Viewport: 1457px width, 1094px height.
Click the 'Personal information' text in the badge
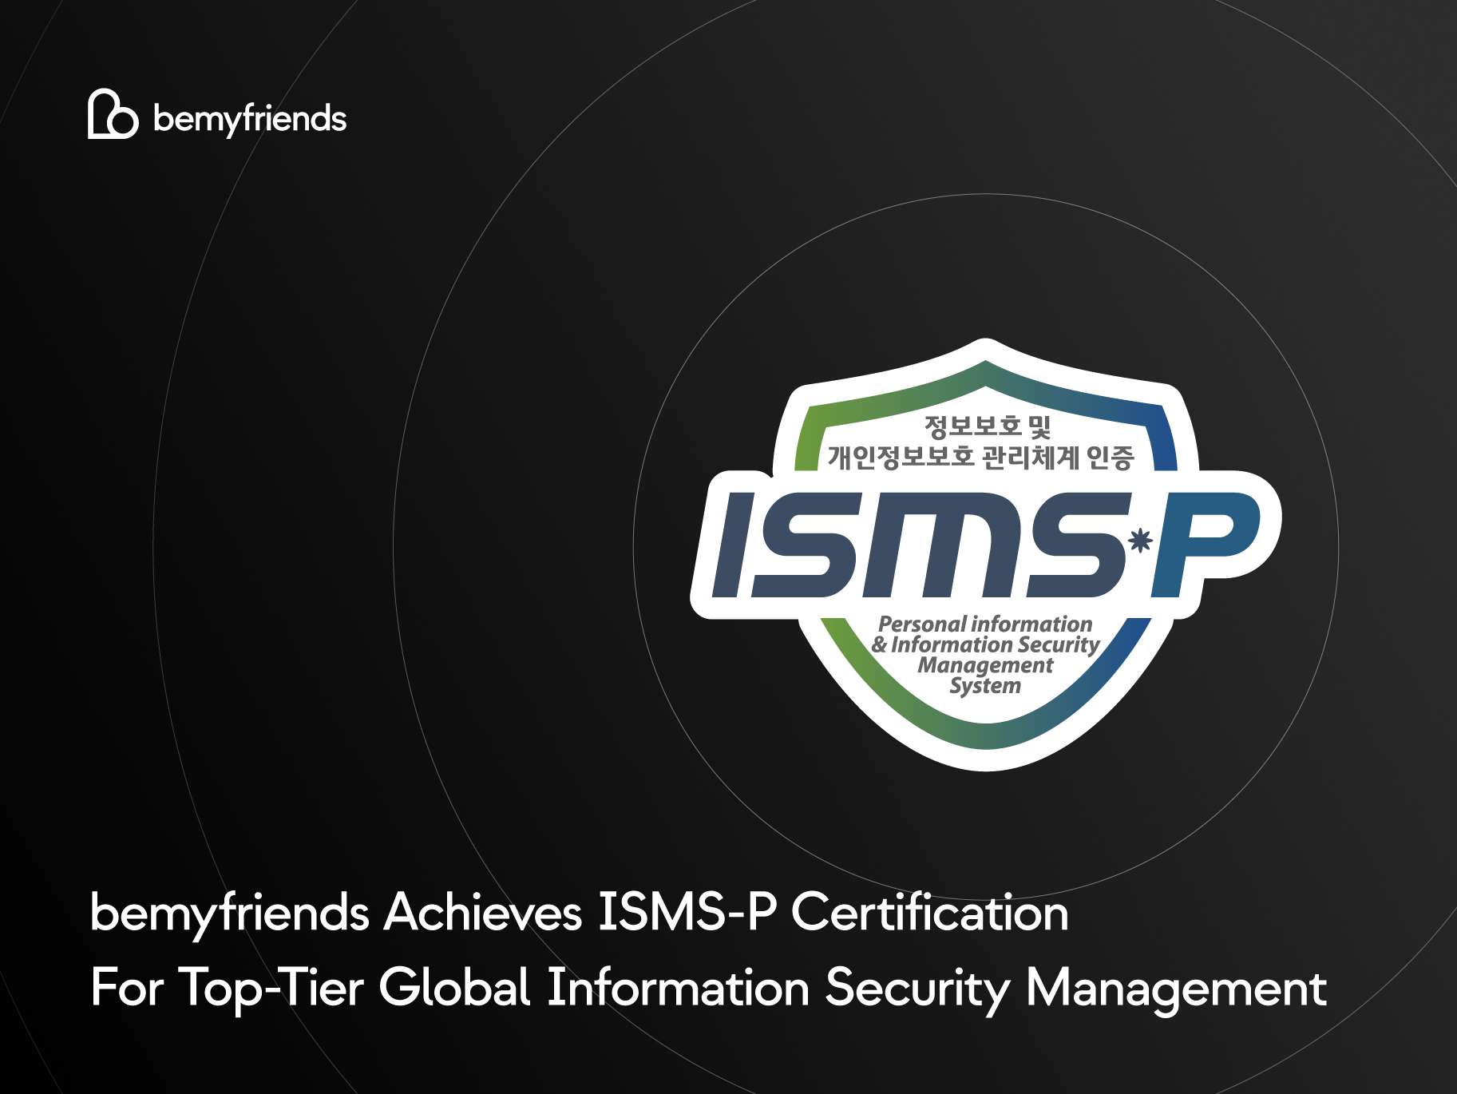click(985, 624)
